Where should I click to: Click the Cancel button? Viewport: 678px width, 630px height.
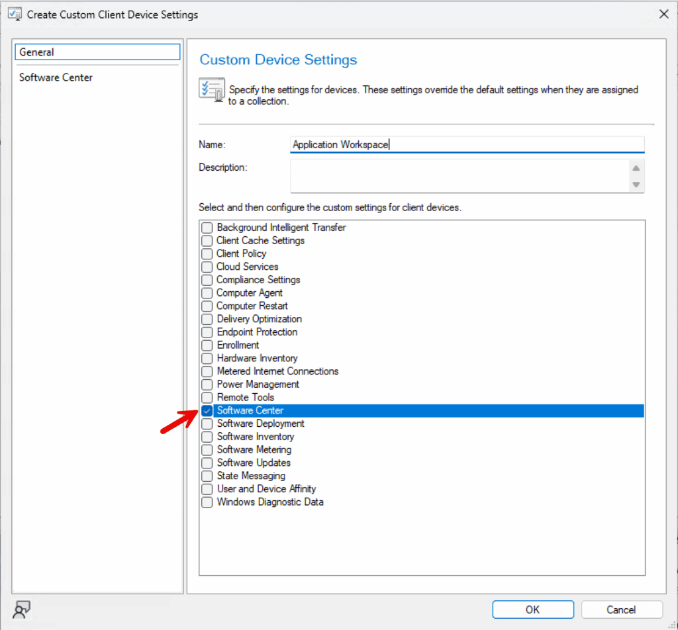(621, 609)
